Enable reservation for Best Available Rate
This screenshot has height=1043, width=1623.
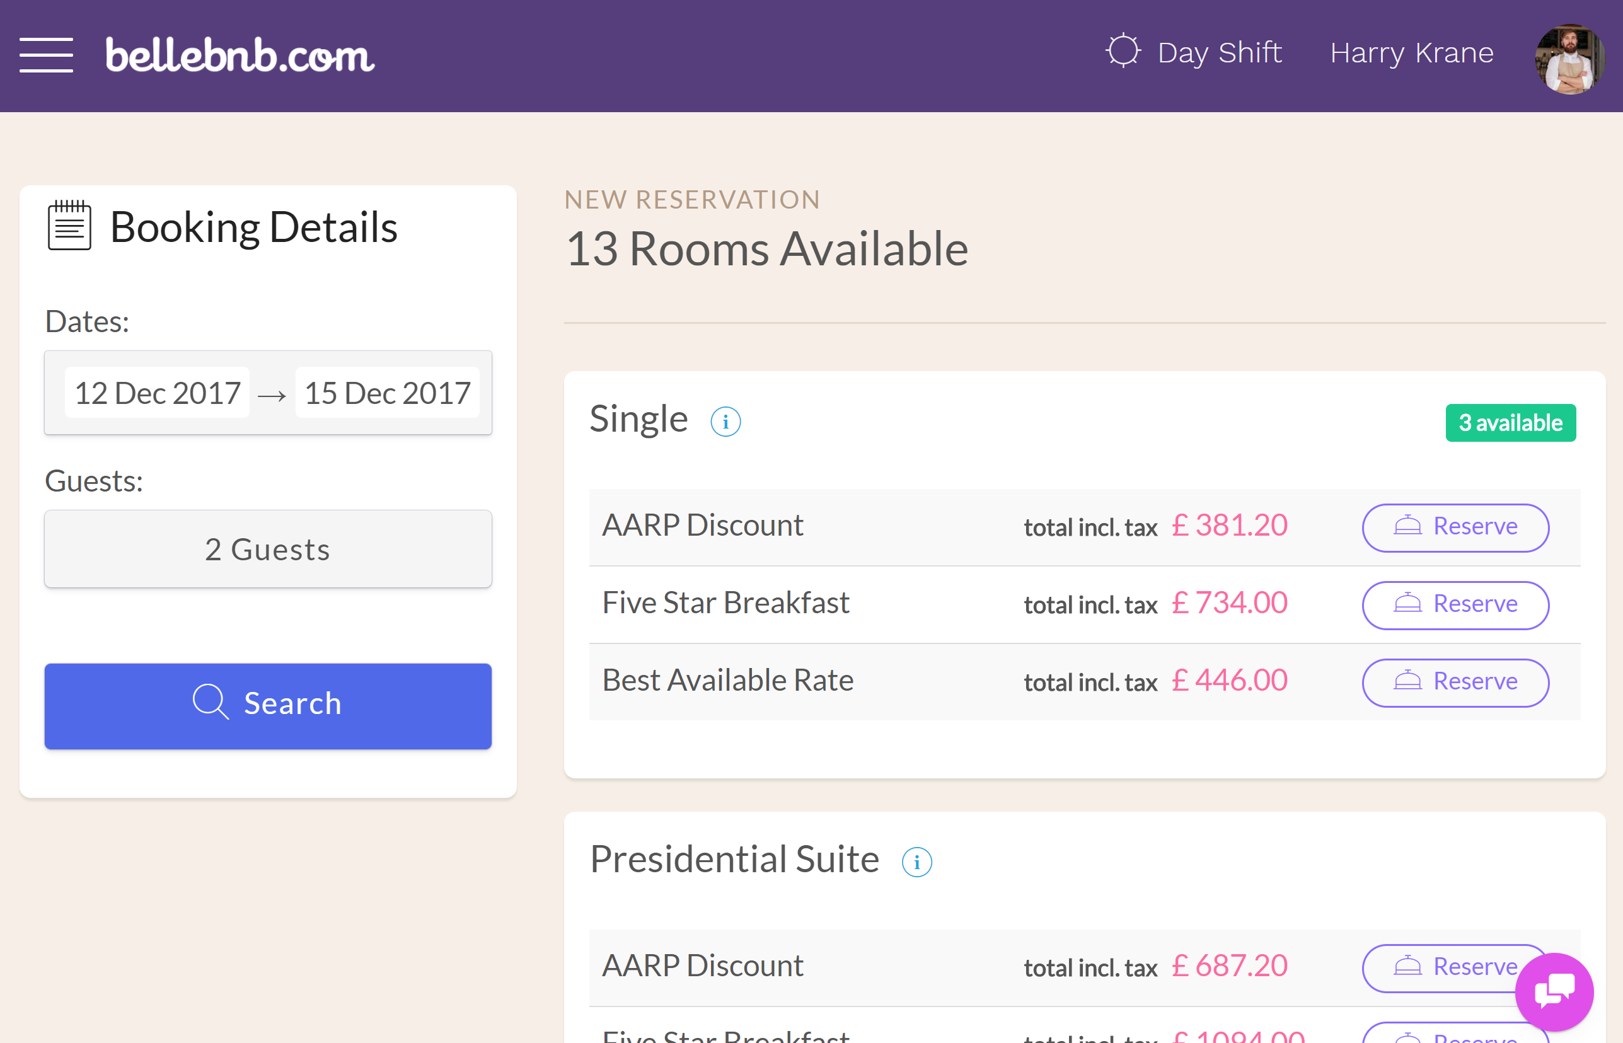coord(1454,680)
